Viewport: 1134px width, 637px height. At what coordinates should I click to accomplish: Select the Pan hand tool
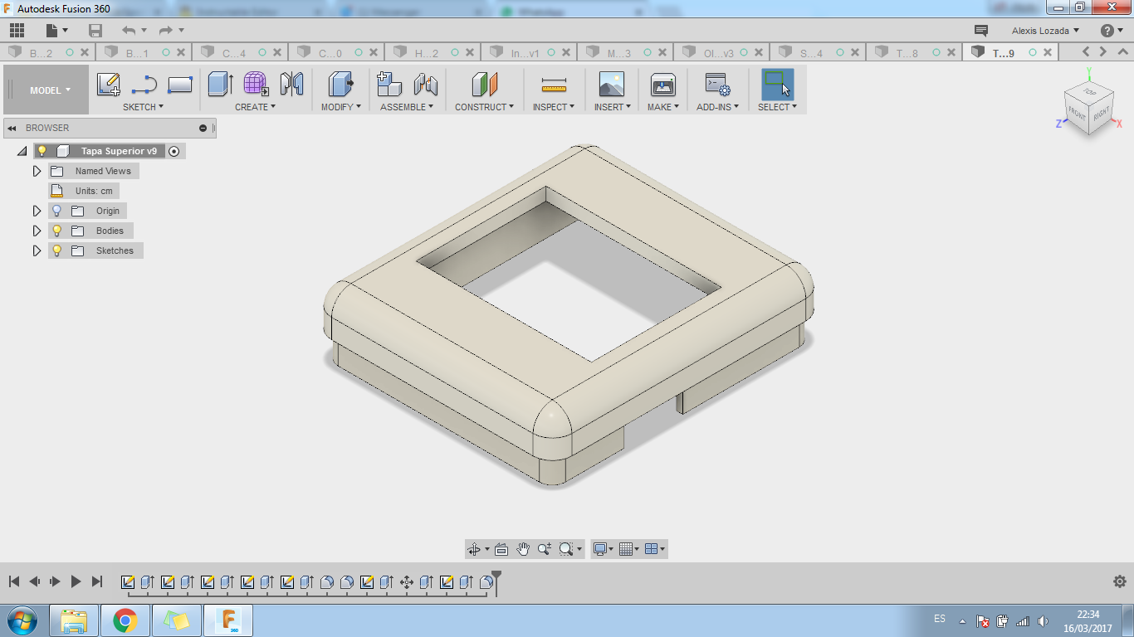(x=523, y=549)
